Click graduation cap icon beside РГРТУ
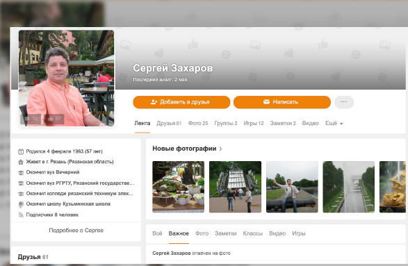Viewport: 408px width, 266px height. [x=21, y=183]
